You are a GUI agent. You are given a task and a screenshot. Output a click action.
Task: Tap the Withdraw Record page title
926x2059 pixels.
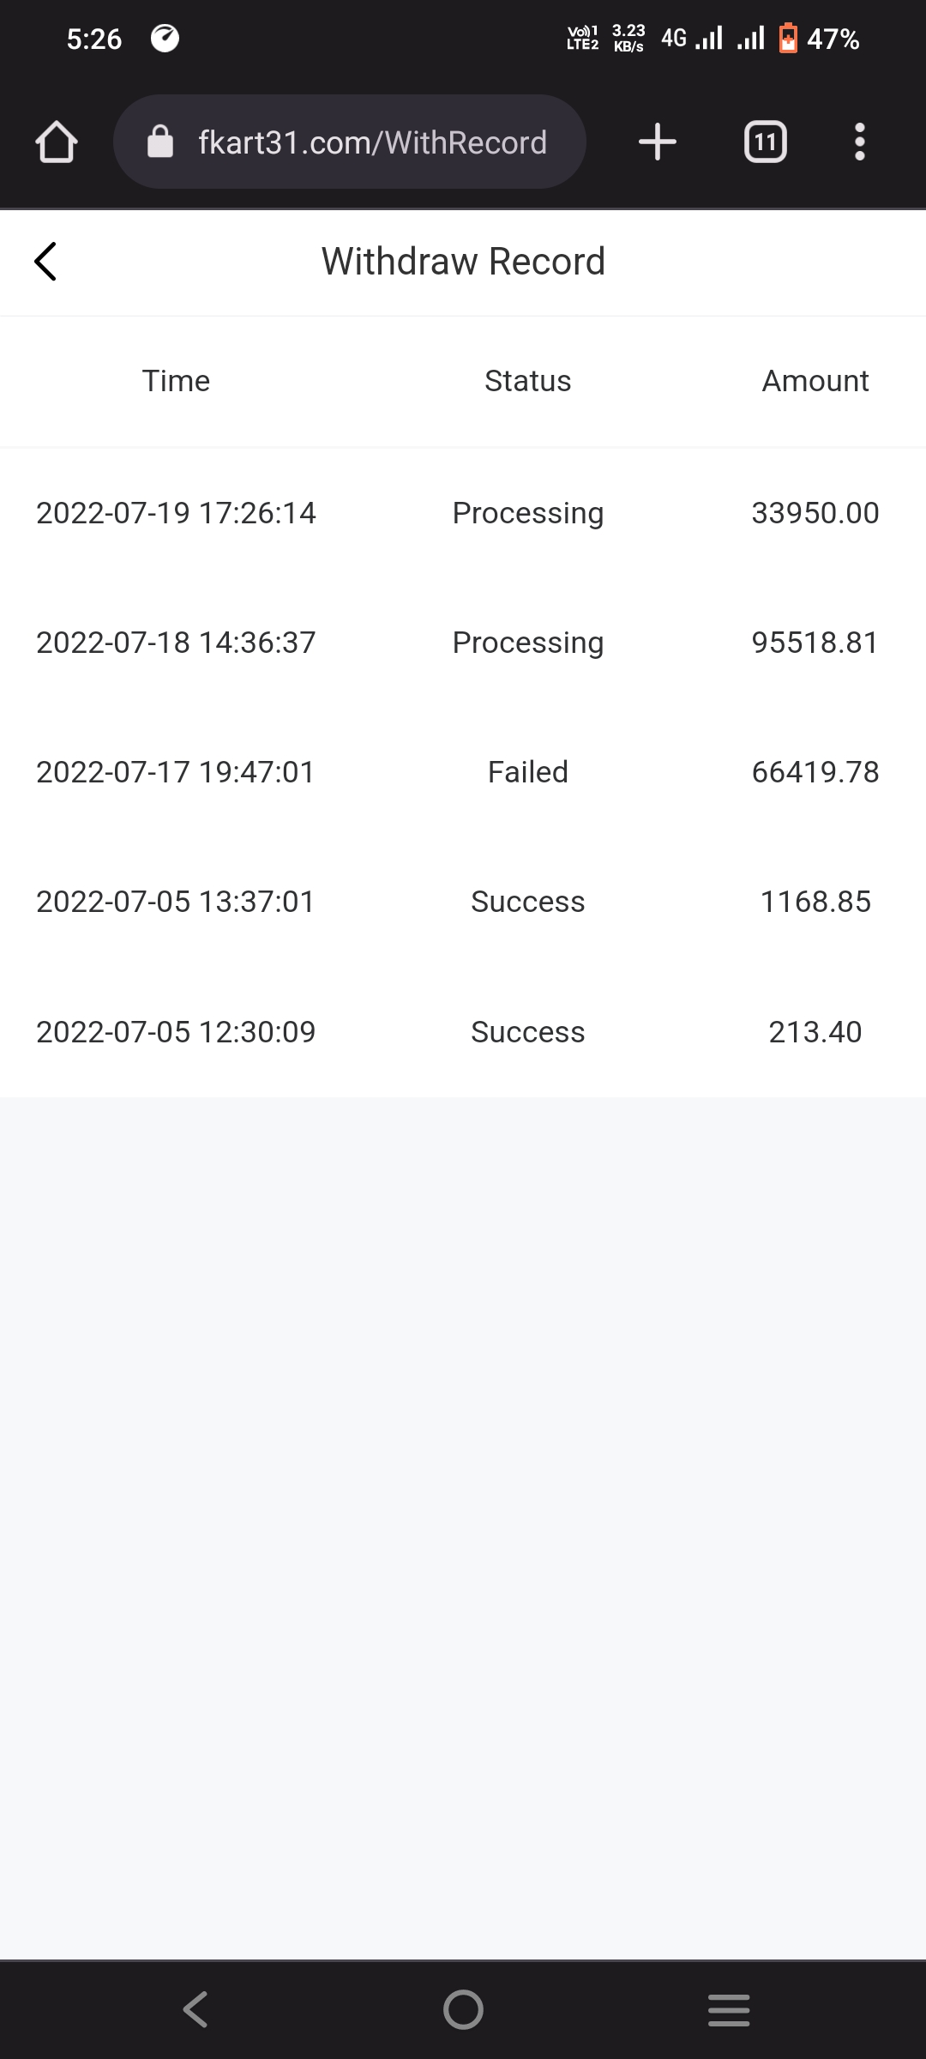(x=463, y=261)
